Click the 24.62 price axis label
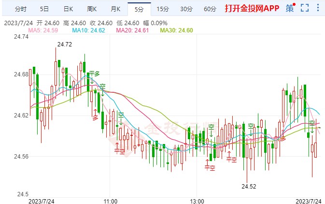Viewport: 325px width, 204px height. (x=21, y=115)
